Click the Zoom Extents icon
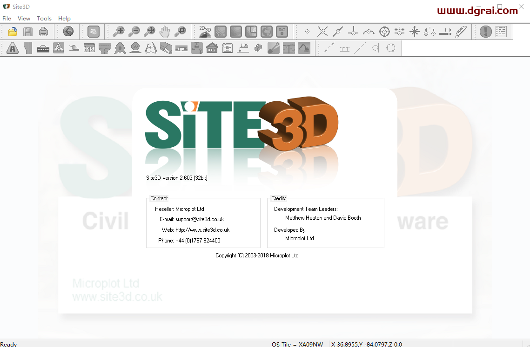530x347 pixels. click(x=149, y=32)
